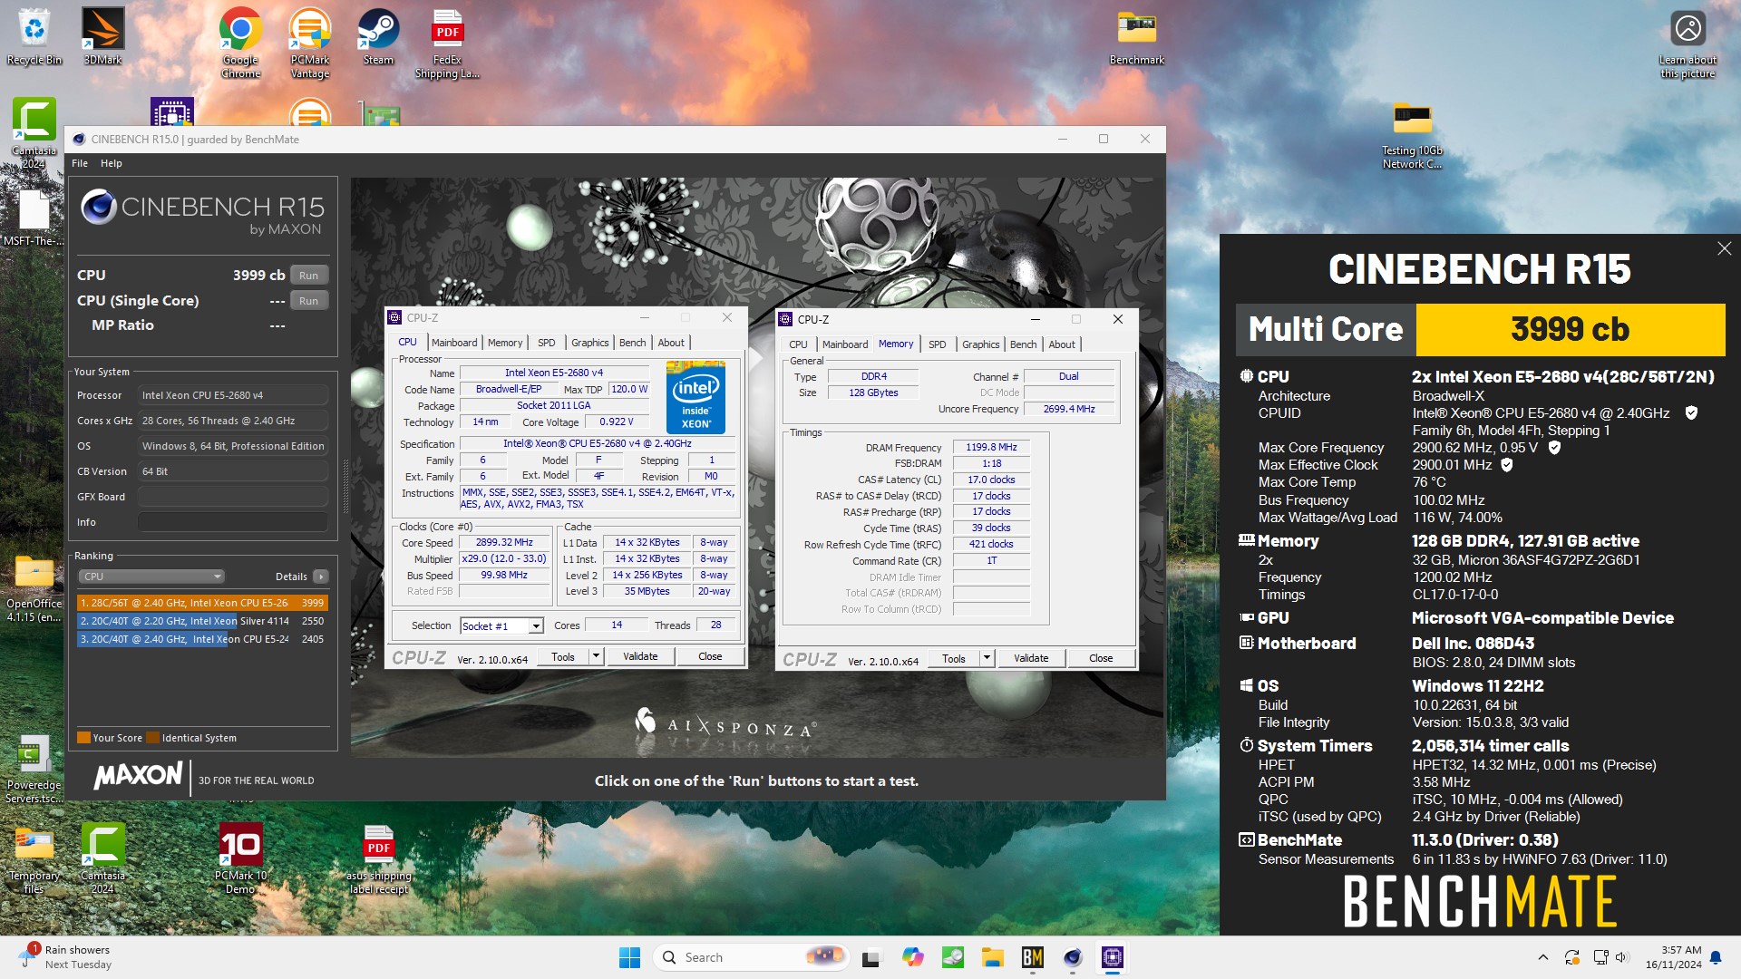Launch Google Chrome from the desktop
Image resolution: width=1741 pixels, height=979 pixels.
[x=241, y=43]
